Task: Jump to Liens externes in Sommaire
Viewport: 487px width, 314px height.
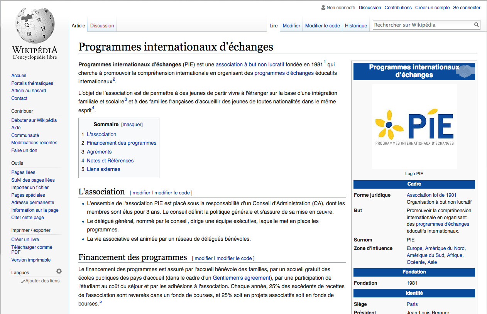Action: [x=103, y=169]
